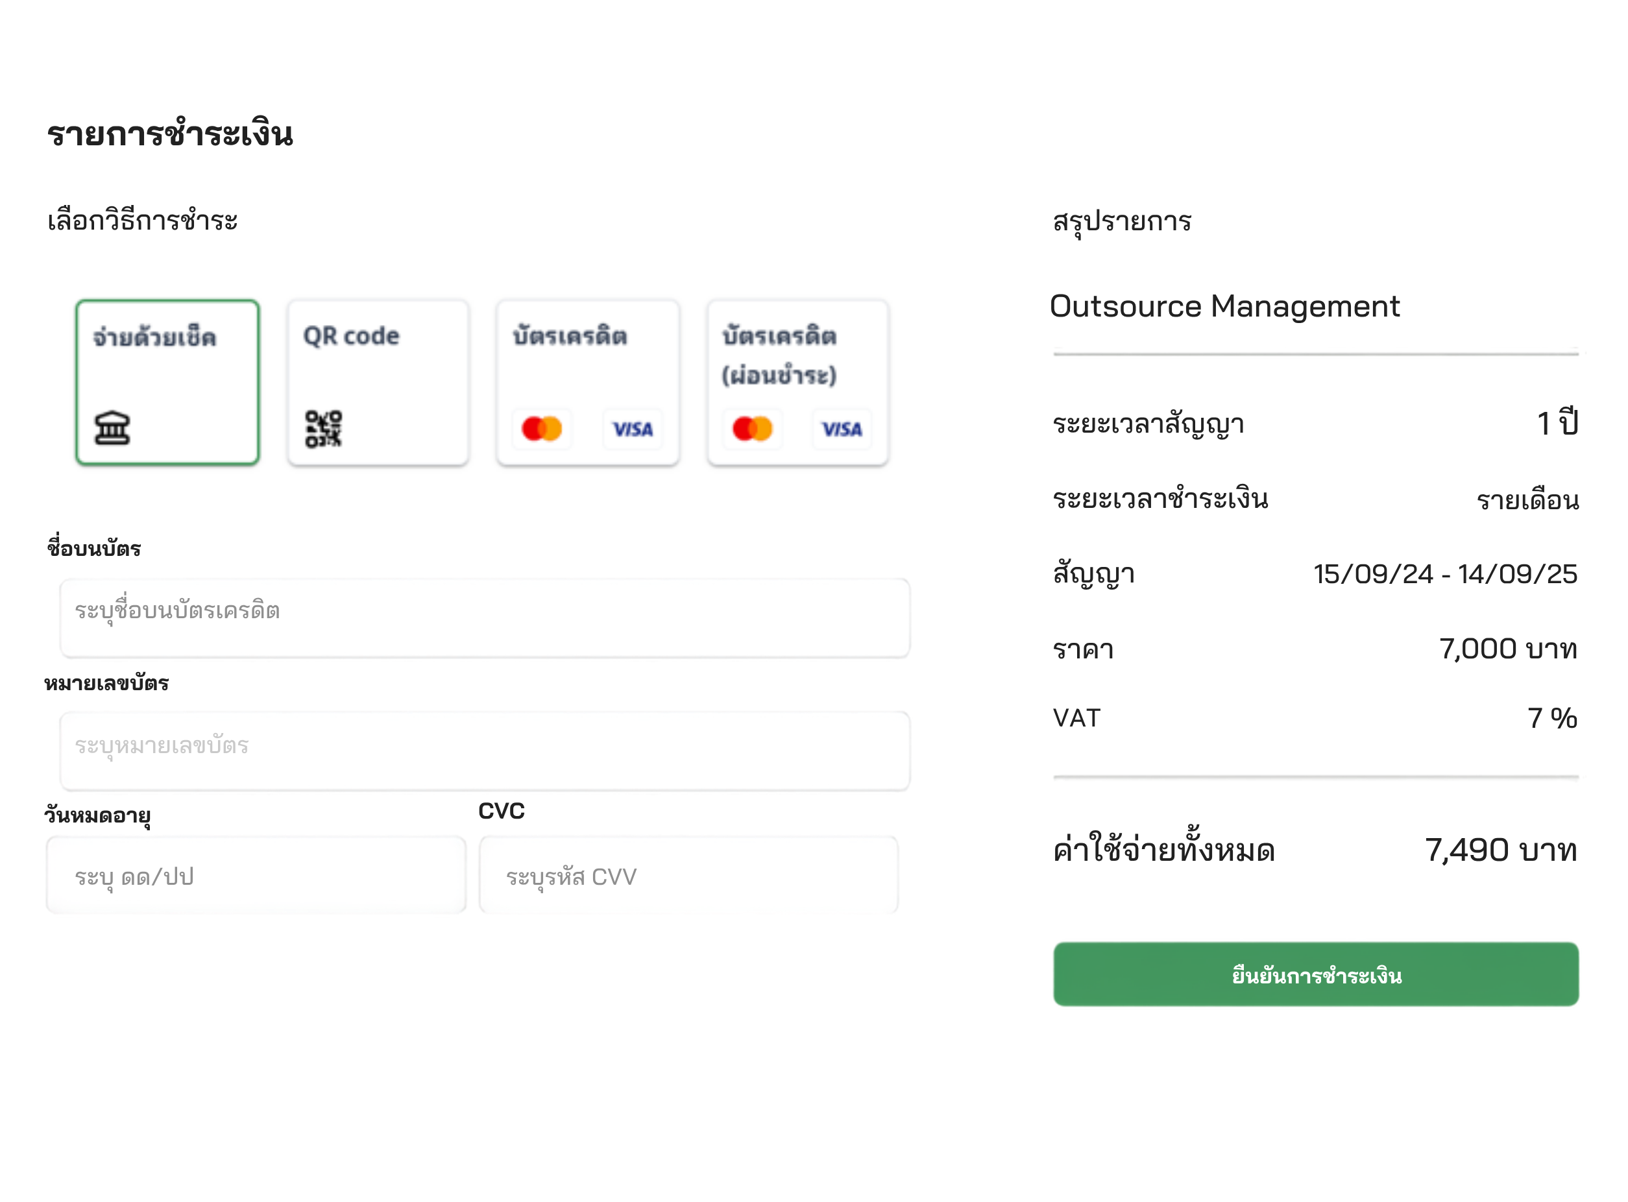This screenshot has width=1628, height=1202.
Task: Click the วันหมดอายุ field label
Action: tap(97, 815)
